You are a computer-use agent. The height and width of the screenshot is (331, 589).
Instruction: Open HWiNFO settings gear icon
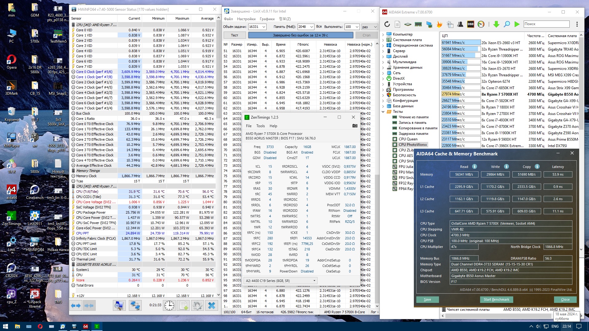[197, 305]
